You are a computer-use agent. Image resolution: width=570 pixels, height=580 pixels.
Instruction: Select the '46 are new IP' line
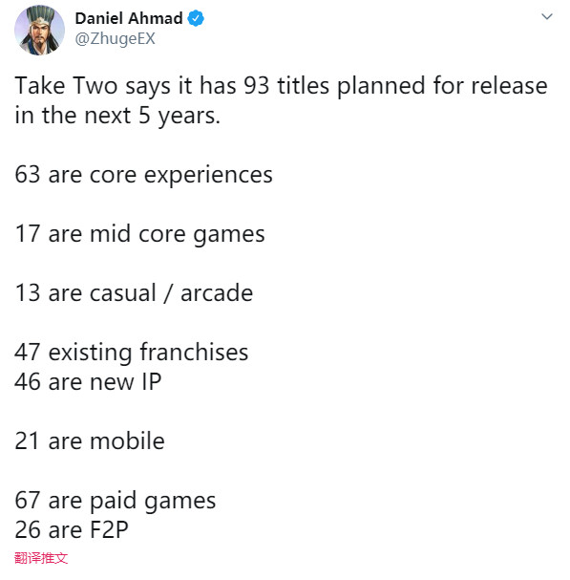tap(88, 382)
